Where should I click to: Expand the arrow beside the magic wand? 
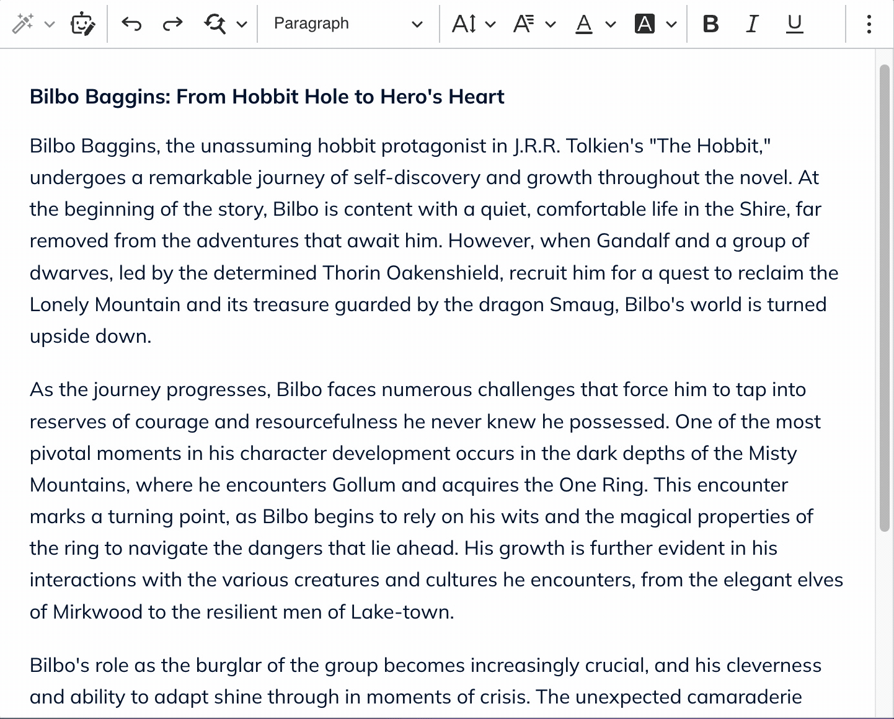(x=50, y=25)
